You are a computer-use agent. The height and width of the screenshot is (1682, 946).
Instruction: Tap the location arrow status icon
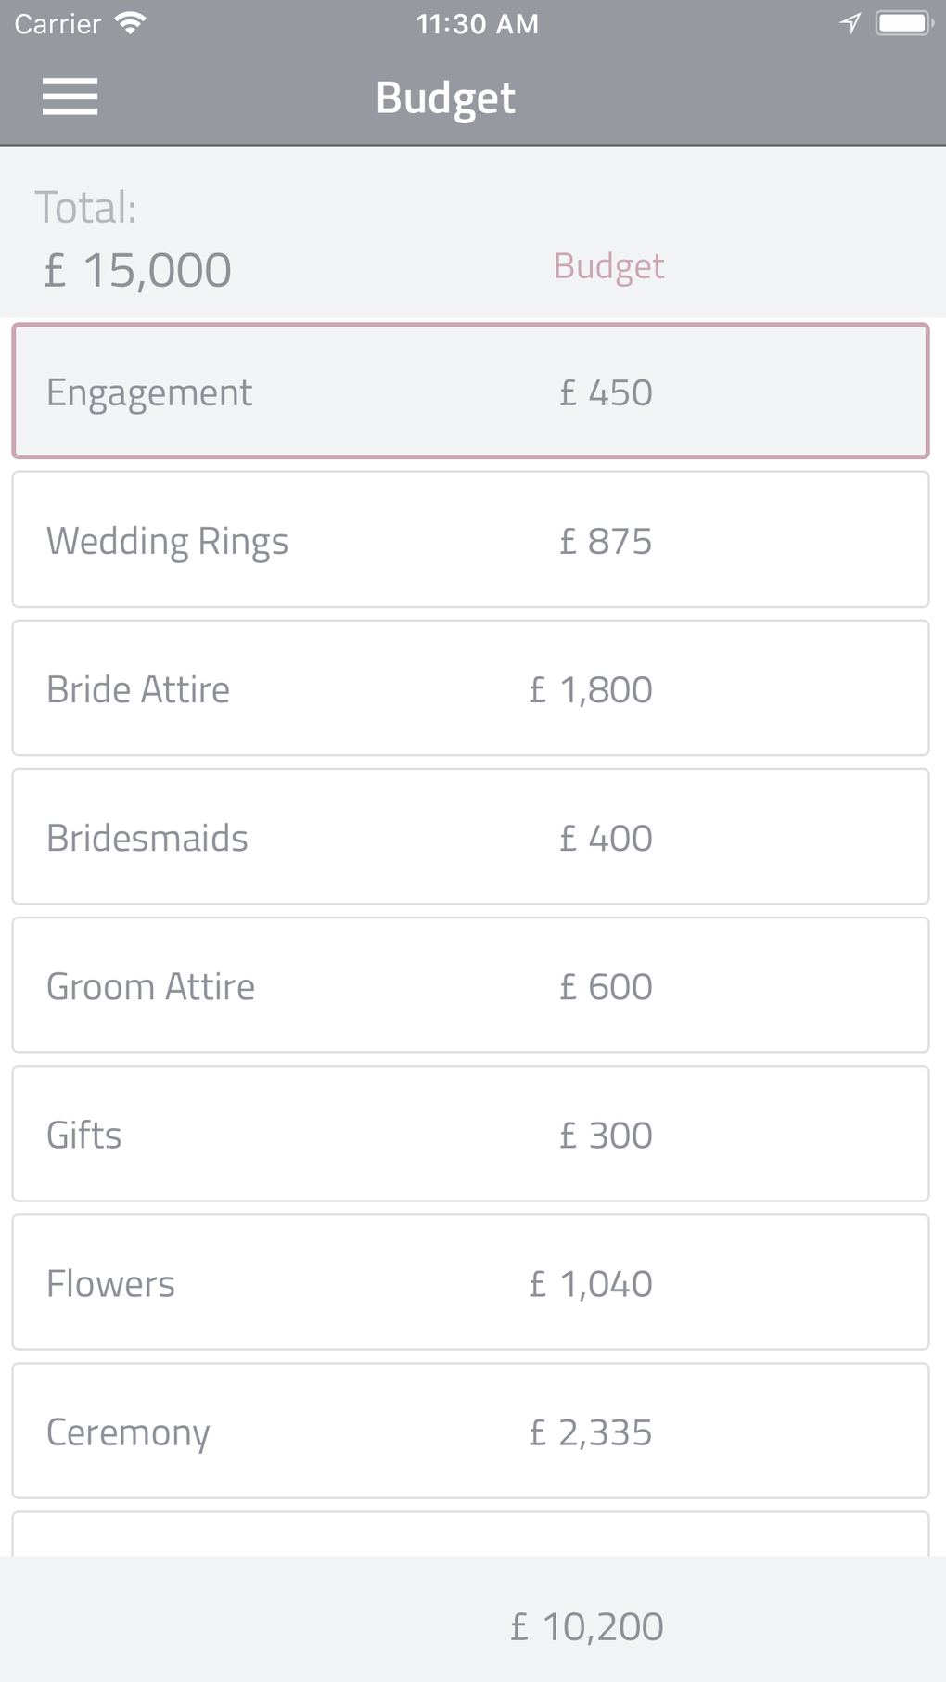850,23
